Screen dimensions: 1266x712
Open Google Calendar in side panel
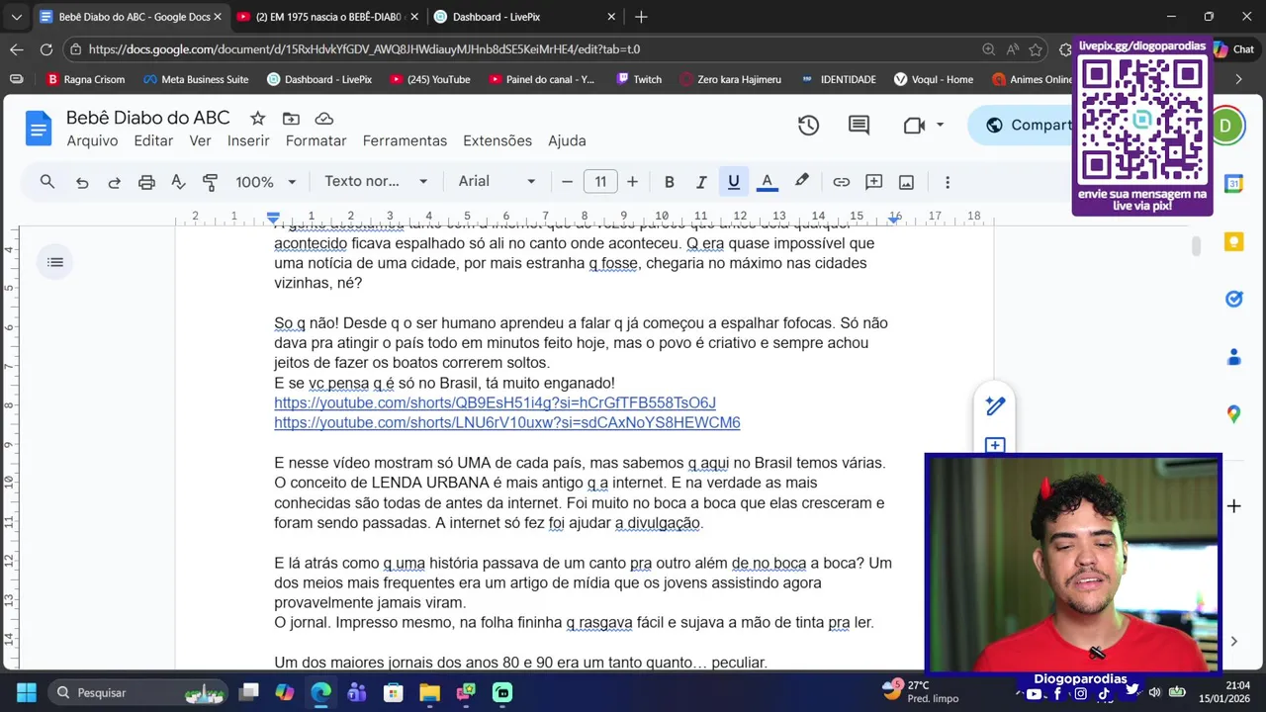click(x=1233, y=184)
